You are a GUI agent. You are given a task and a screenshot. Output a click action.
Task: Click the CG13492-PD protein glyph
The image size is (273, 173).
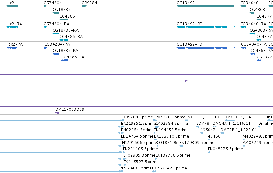tap(206, 48)
